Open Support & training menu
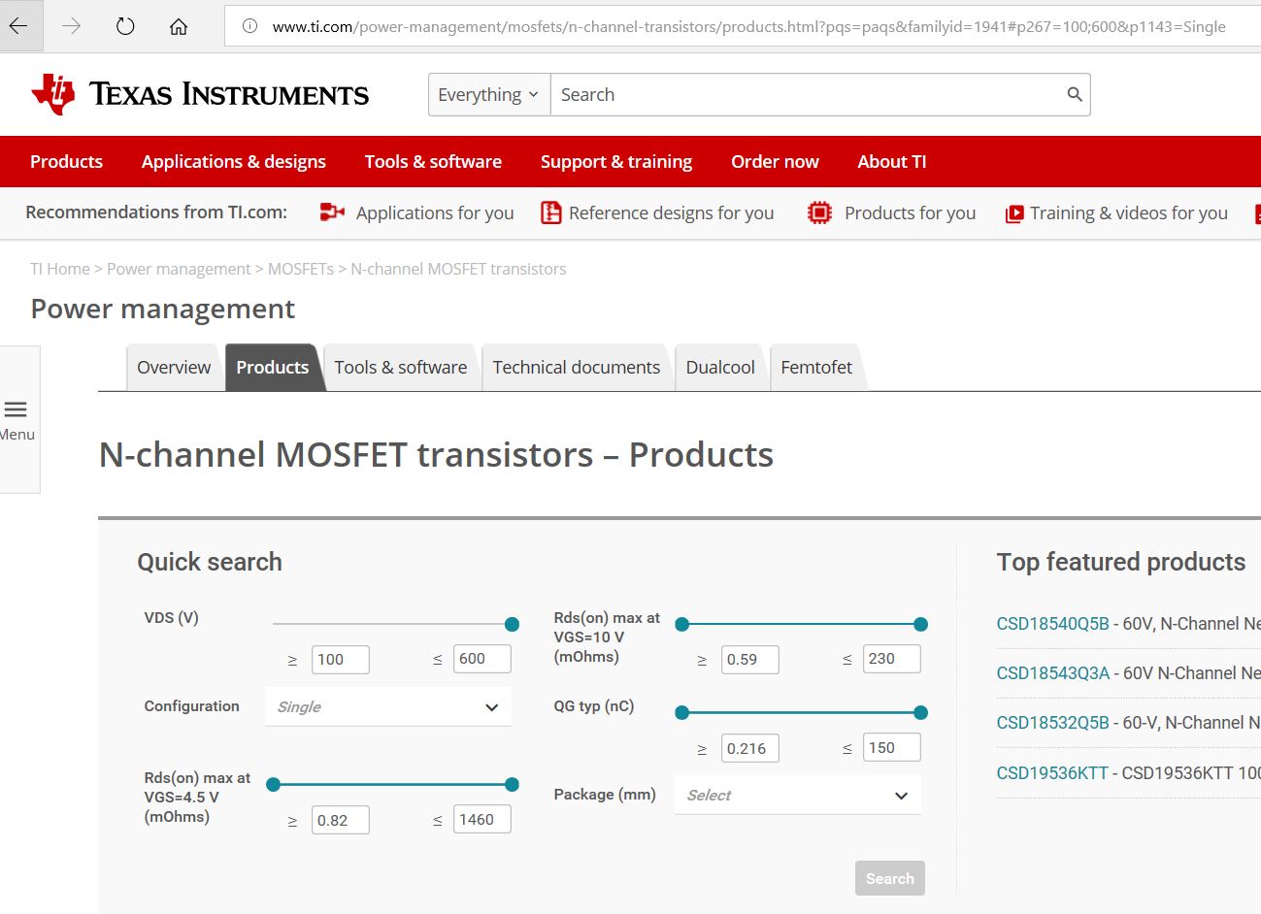This screenshot has width=1261, height=914. pyautogui.click(x=616, y=161)
